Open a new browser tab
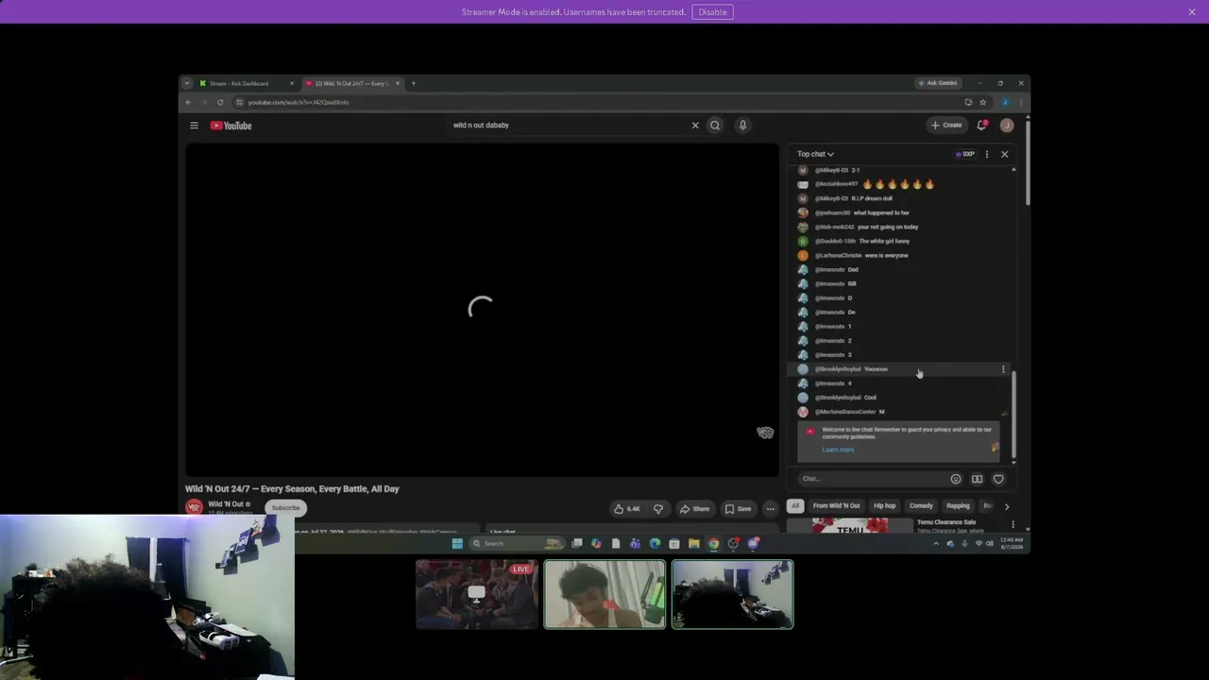Image resolution: width=1209 pixels, height=680 pixels. point(413,83)
